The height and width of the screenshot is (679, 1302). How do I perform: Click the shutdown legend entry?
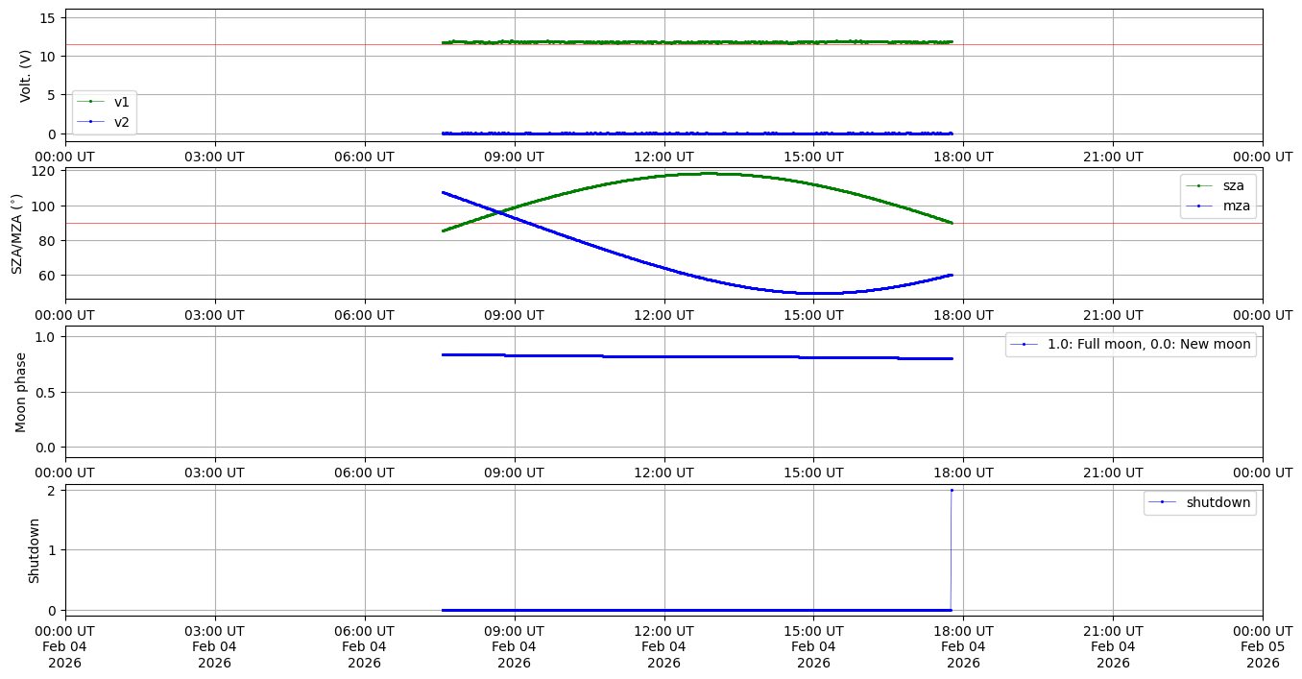click(x=1218, y=502)
